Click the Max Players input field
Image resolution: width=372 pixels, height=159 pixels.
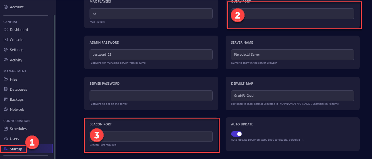click(151, 13)
